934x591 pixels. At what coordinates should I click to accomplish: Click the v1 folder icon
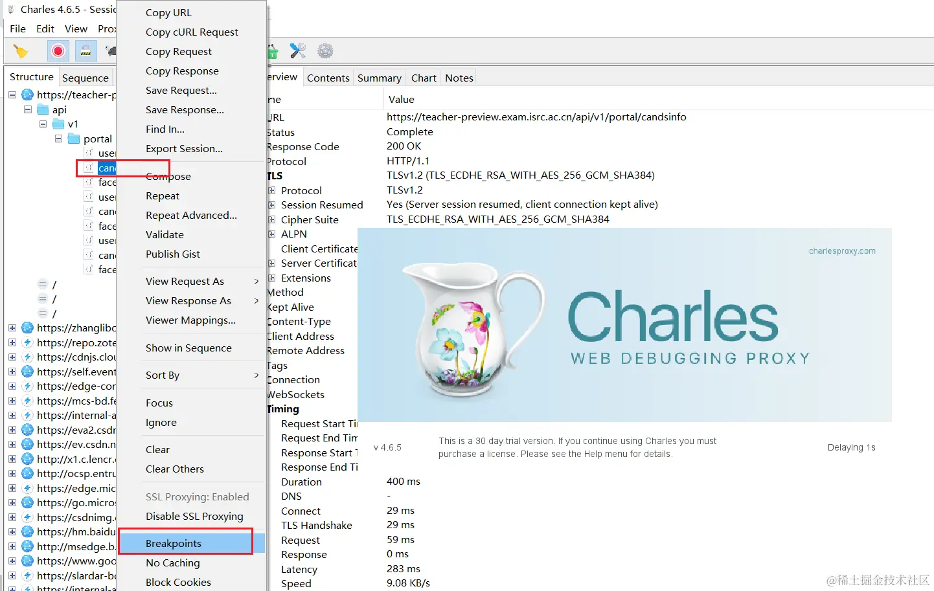(58, 124)
